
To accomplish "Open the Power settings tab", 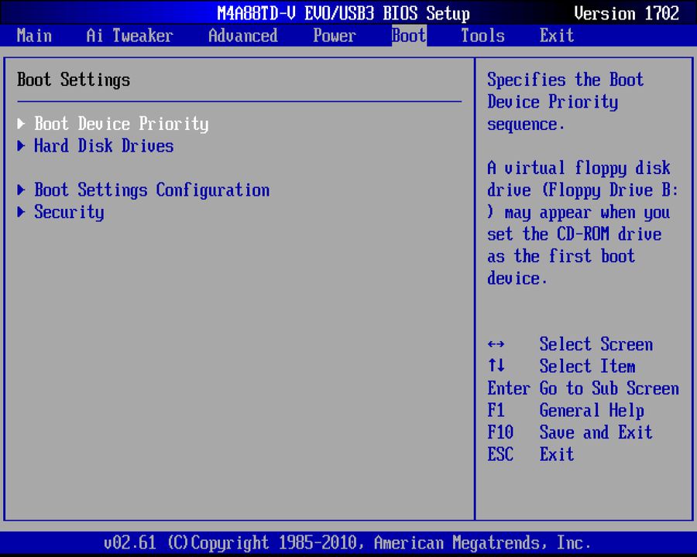I will pos(334,36).
